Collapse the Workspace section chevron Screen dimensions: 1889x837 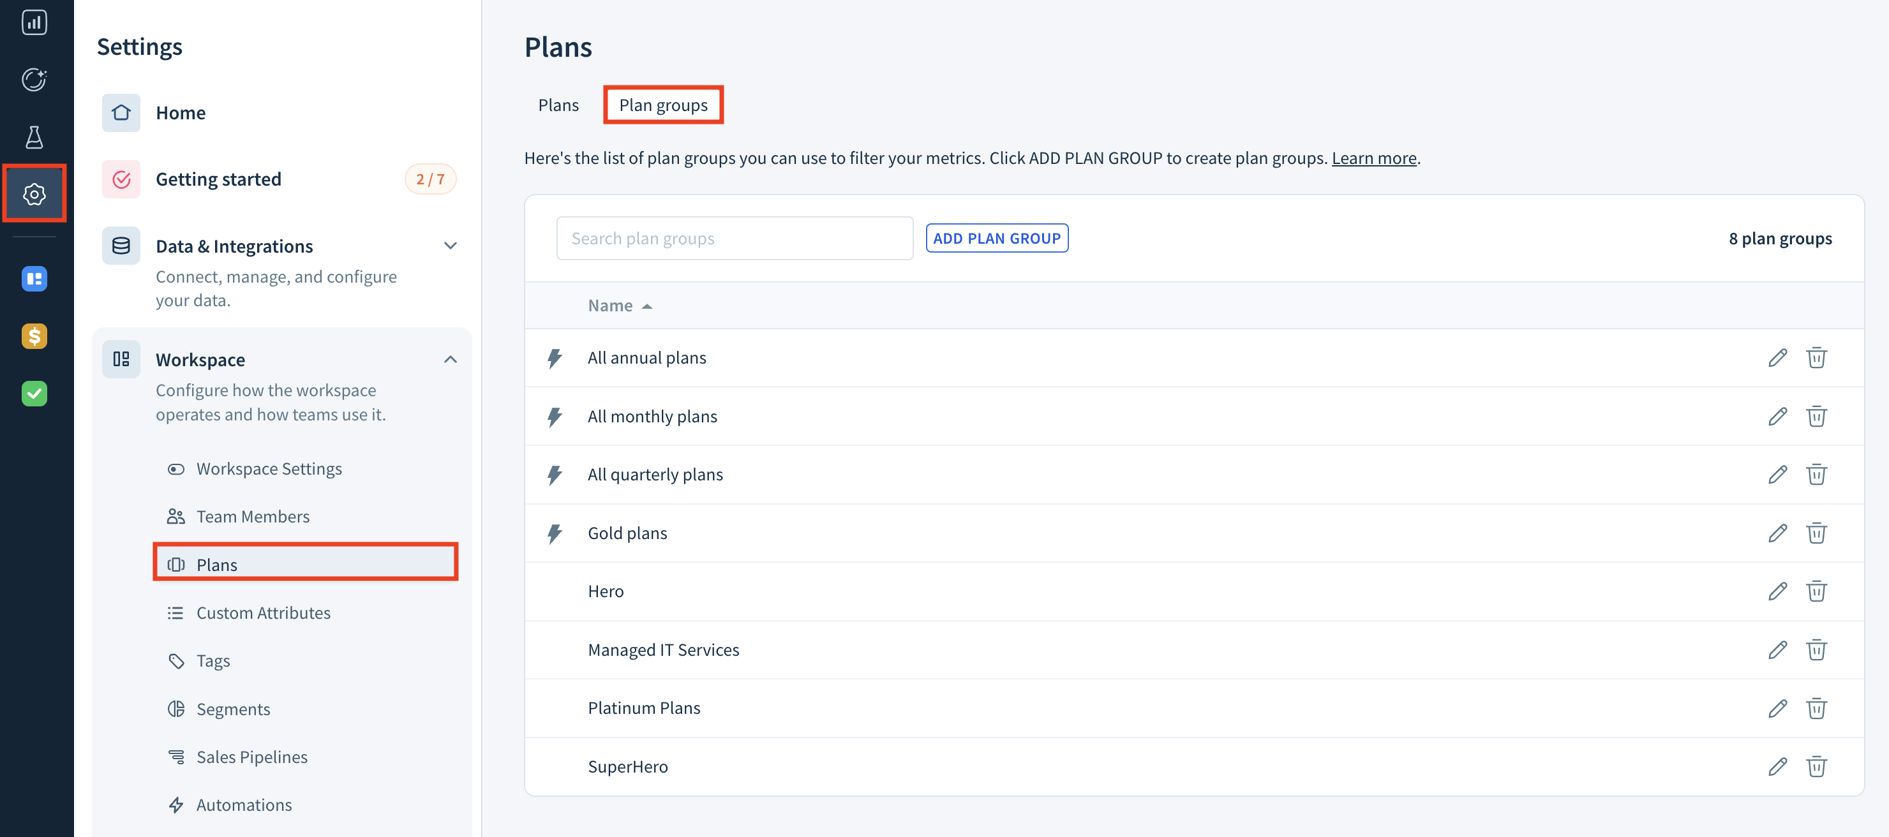coord(451,359)
